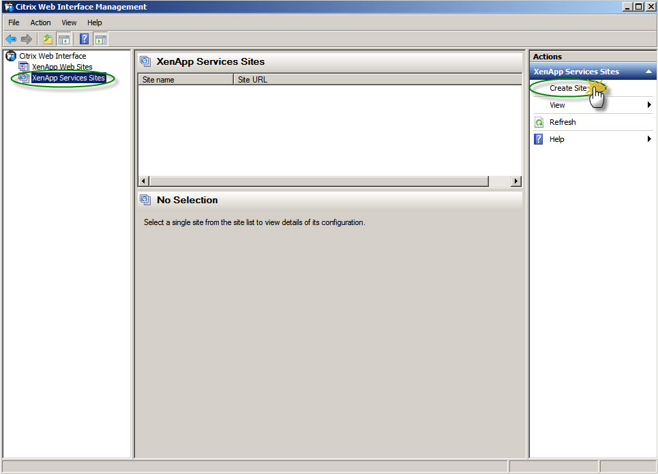Select XenApp Services Sites in tree

point(68,78)
